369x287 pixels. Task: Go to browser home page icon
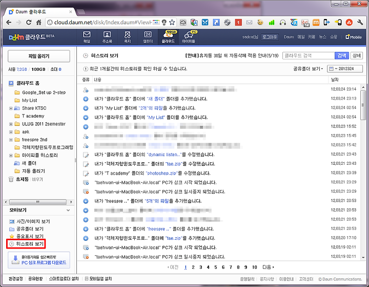(x=38, y=23)
